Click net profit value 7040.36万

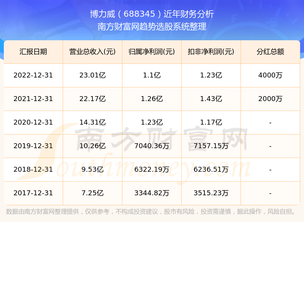click(152, 146)
